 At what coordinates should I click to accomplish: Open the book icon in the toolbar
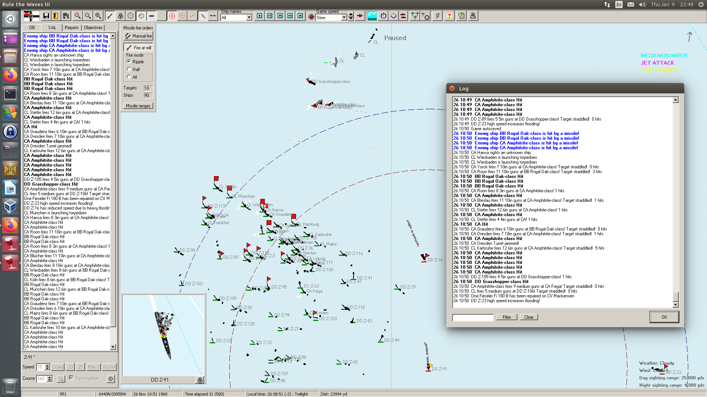pyautogui.click(x=394, y=16)
